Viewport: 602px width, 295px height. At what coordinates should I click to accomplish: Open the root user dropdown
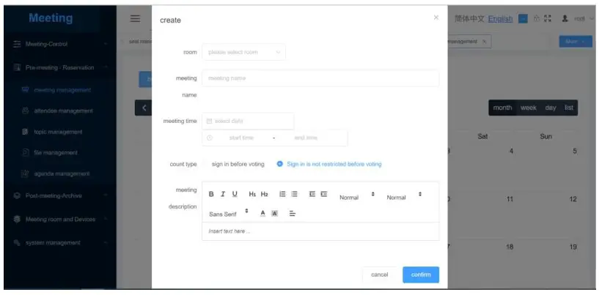(584, 18)
